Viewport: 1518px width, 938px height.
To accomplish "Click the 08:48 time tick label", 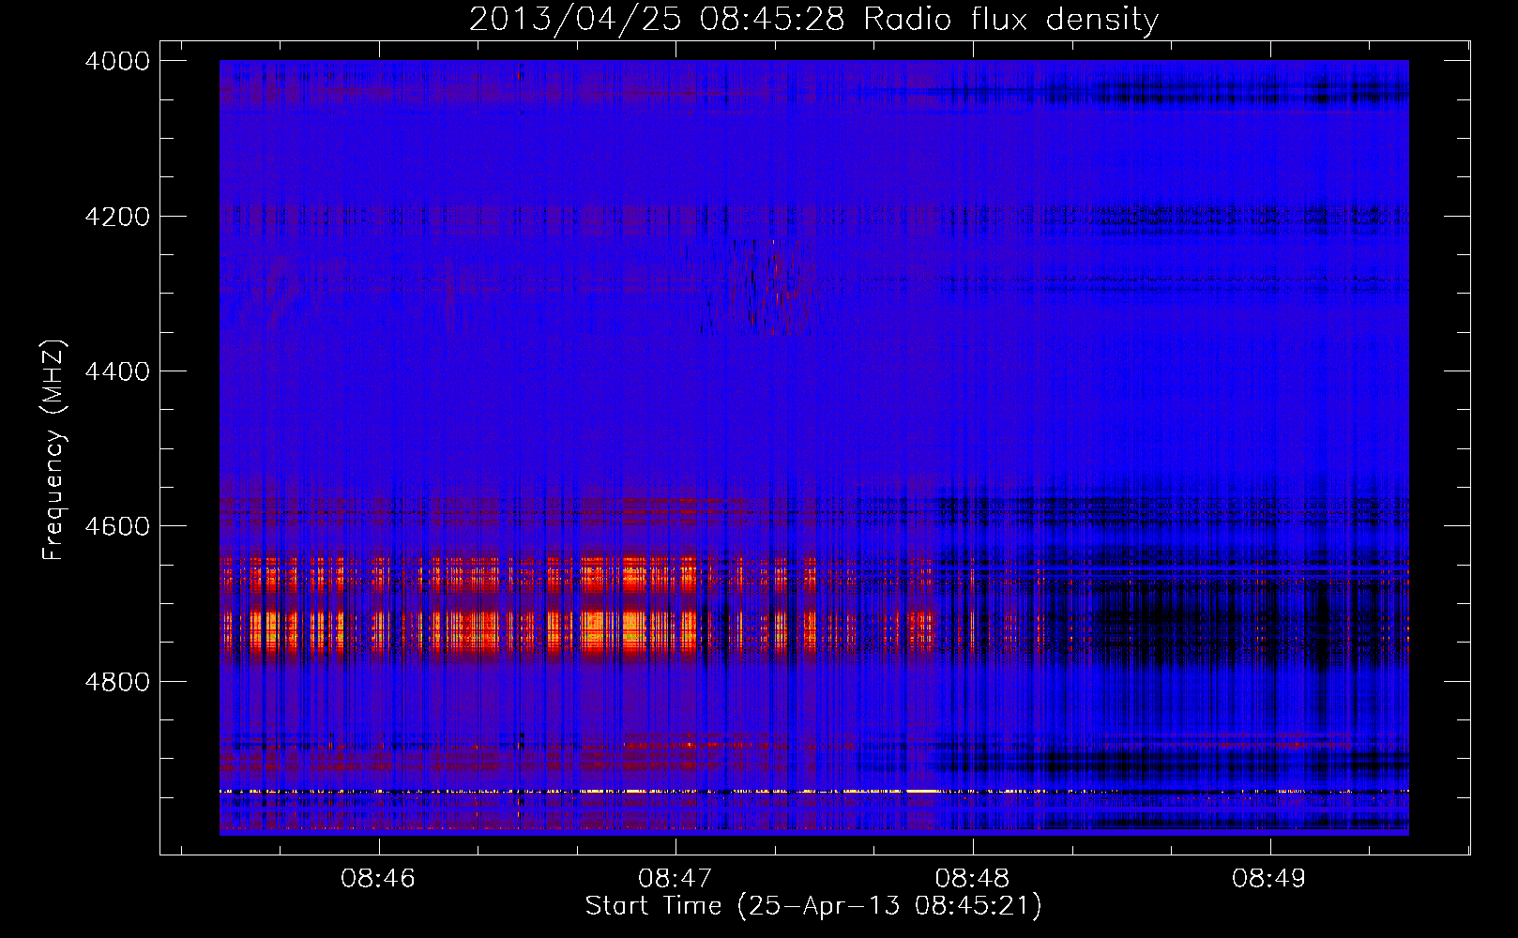I will tap(973, 879).
